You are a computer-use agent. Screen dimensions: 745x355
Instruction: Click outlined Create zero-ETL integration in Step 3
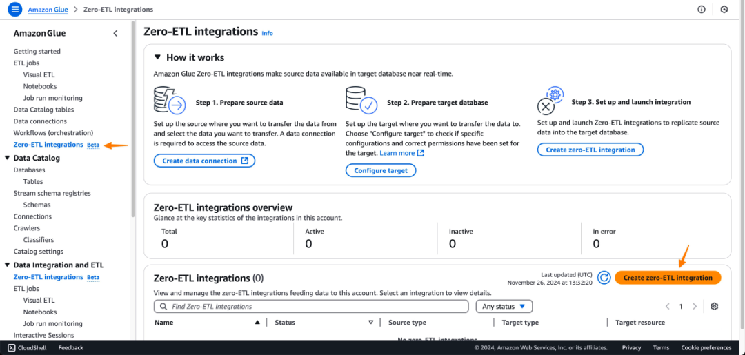590,150
